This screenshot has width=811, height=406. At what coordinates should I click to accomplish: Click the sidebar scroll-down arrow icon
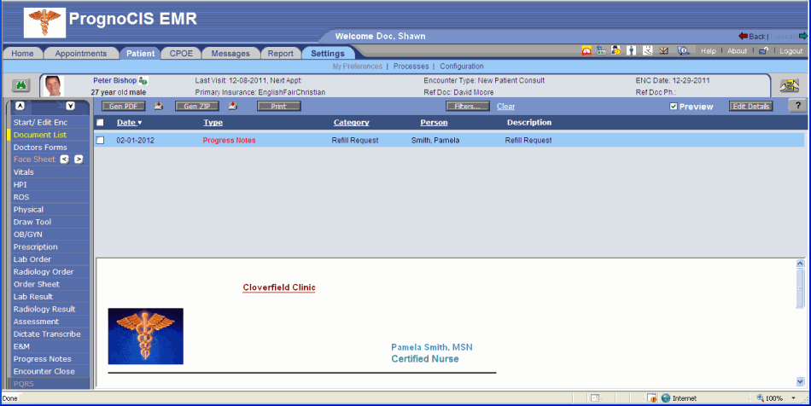click(x=70, y=106)
